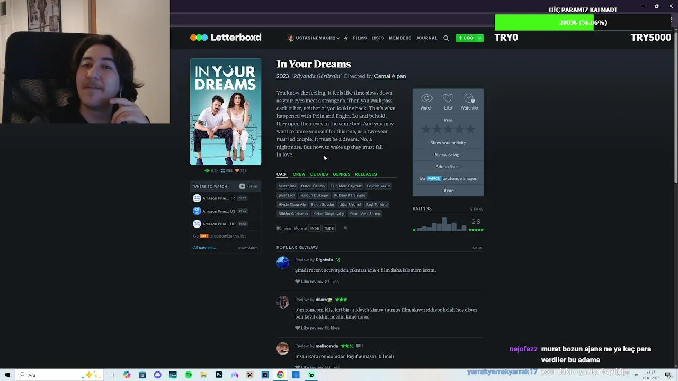
Task: Switch to the GENRES tab
Action: click(x=342, y=174)
